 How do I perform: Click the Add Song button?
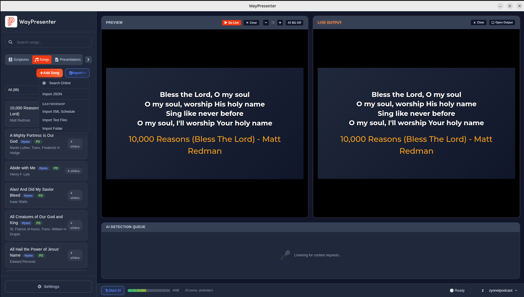pos(49,73)
